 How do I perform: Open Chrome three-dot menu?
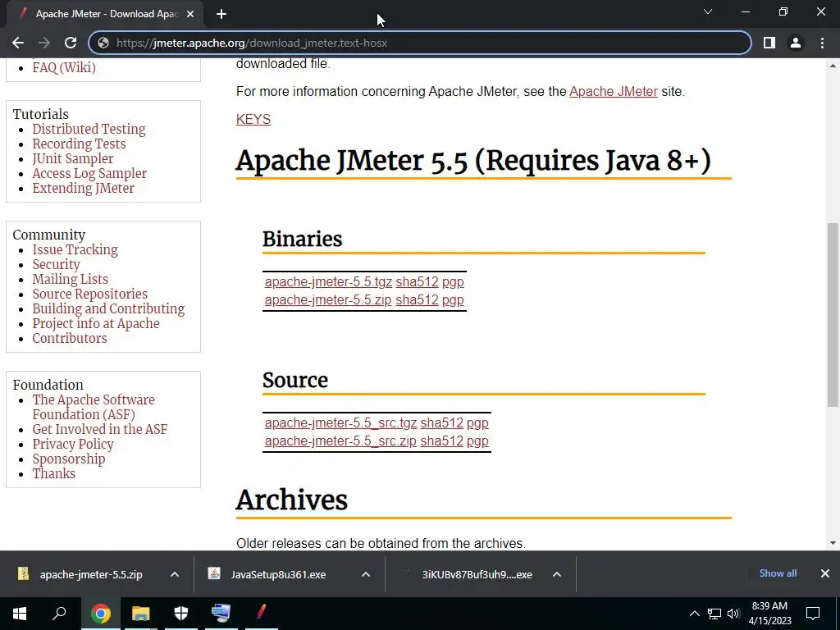(822, 43)
